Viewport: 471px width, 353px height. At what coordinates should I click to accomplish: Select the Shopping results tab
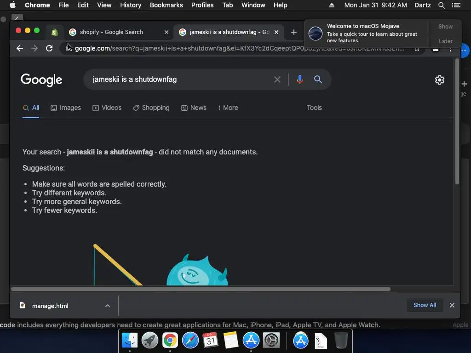(151, 108)
